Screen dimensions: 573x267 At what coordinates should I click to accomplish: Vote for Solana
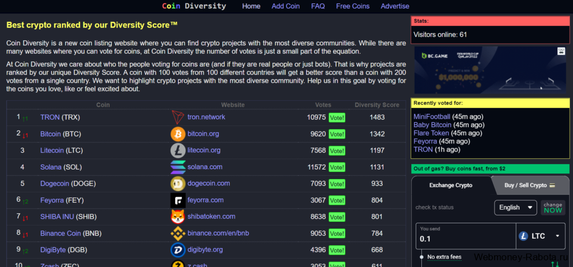pos(337,167)
